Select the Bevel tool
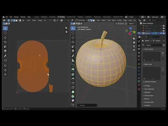This screenshot has width=168, height=126. point(73,79)
